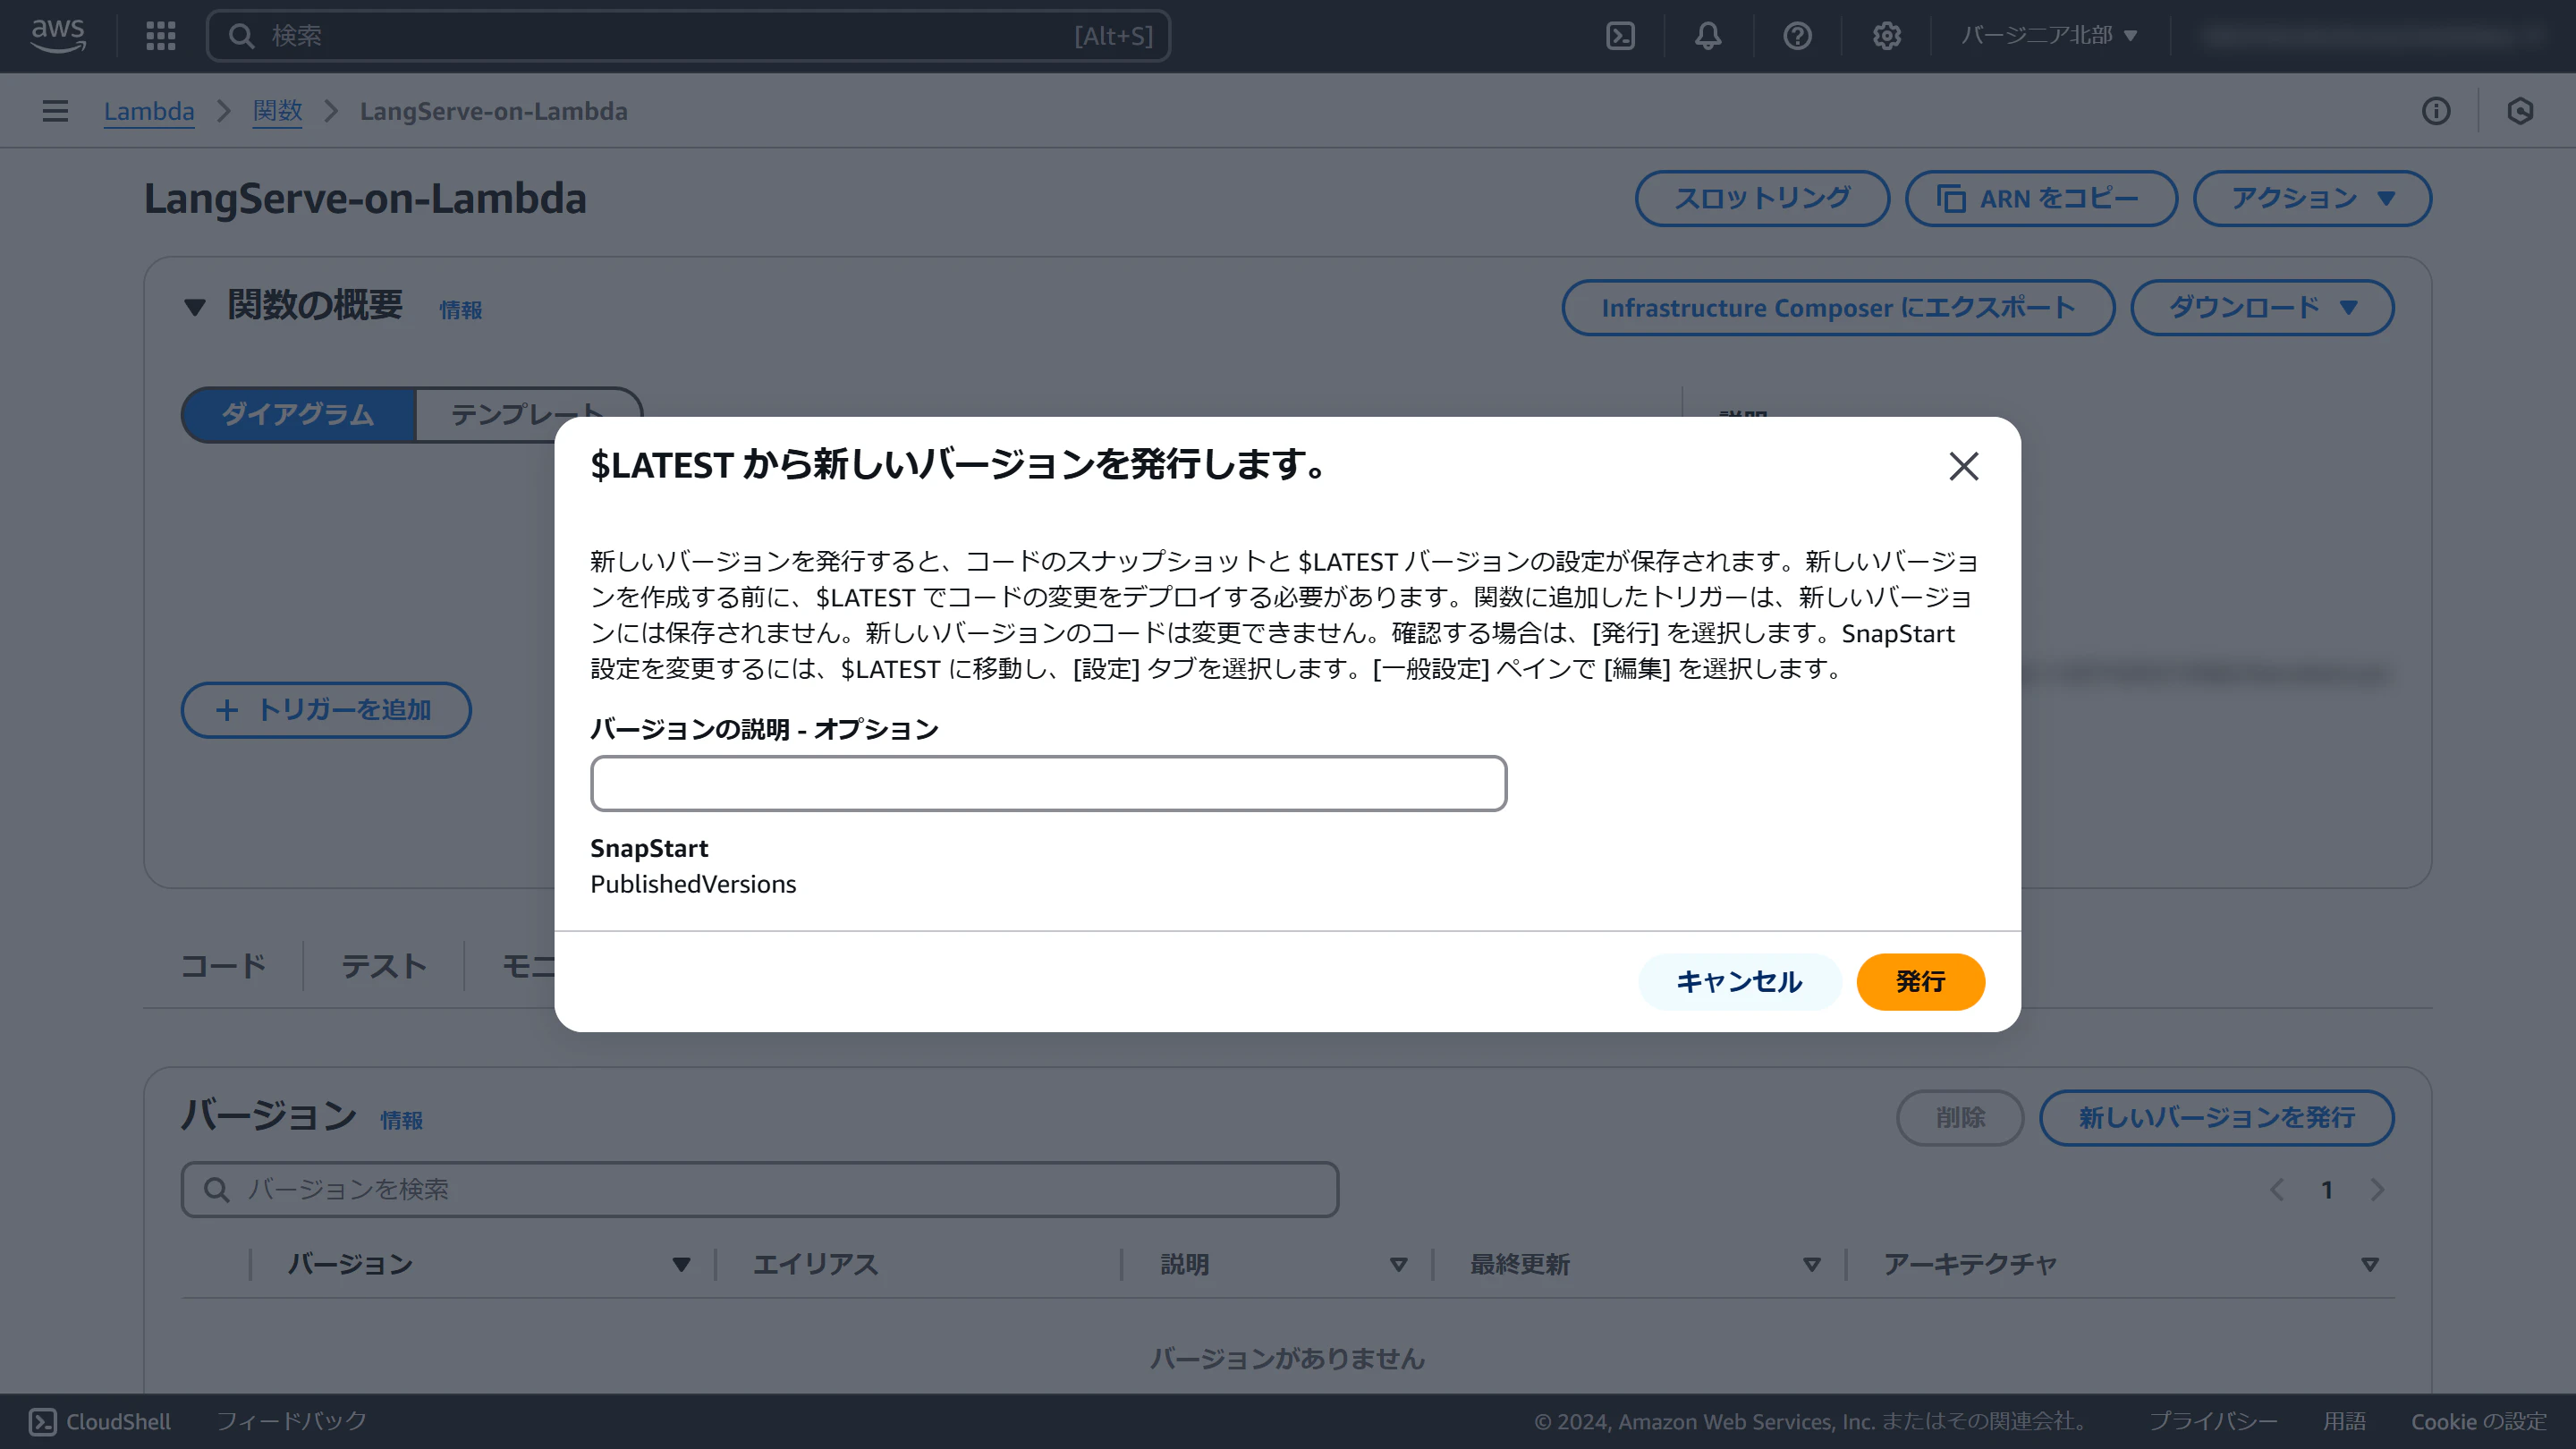This screenshot has height=1449, width=2576.
Task: Open 情報 link beside 関数の概要
Action: point(461,310)
